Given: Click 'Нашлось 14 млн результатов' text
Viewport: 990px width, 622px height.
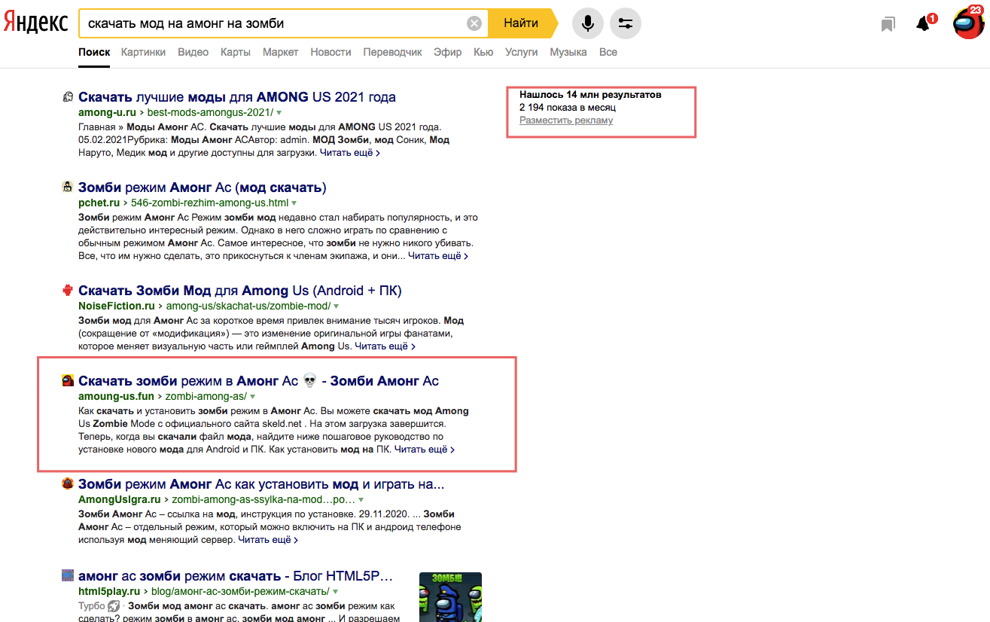Looking at the screenshot, I should click(x=590, y=95).
